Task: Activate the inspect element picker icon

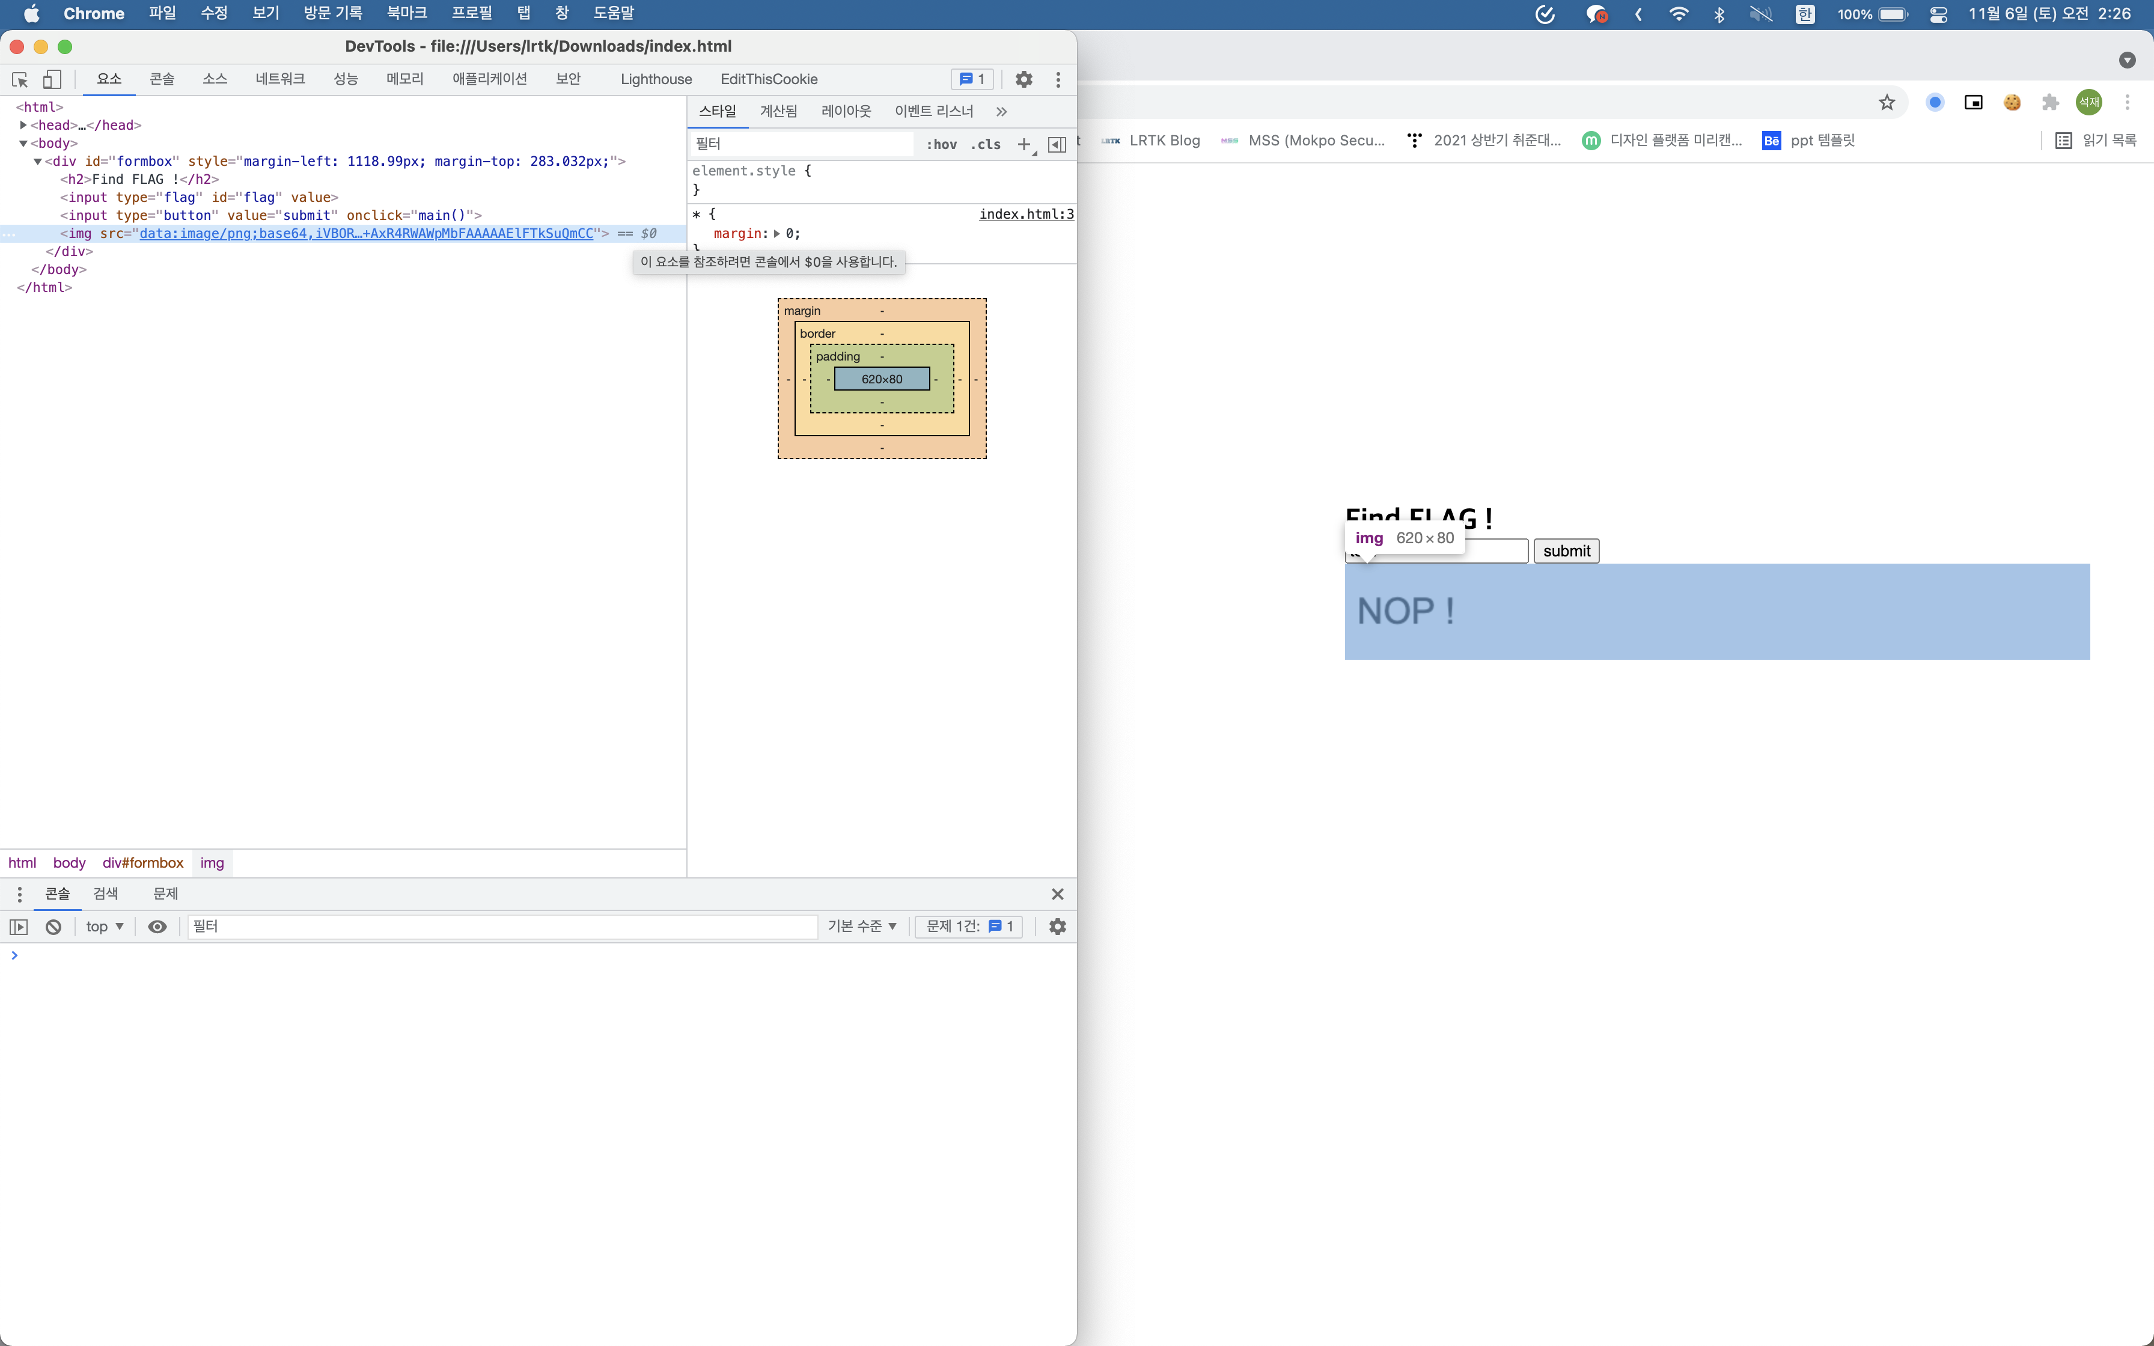Action: 20,79
